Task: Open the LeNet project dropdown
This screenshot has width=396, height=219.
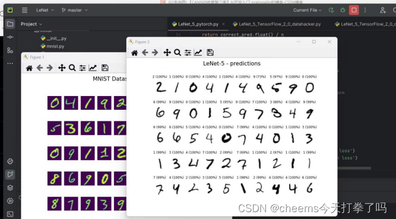Action: (x=45, y=10)
